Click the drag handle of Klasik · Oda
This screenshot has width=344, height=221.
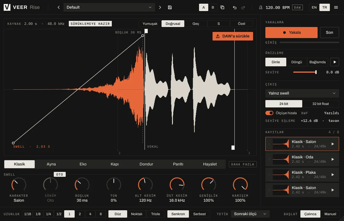[269, 159]
